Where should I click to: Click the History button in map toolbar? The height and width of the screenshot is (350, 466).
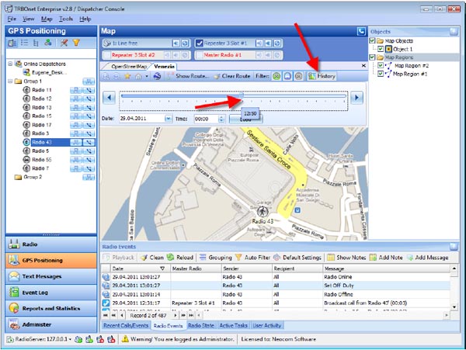pos(322,76)
